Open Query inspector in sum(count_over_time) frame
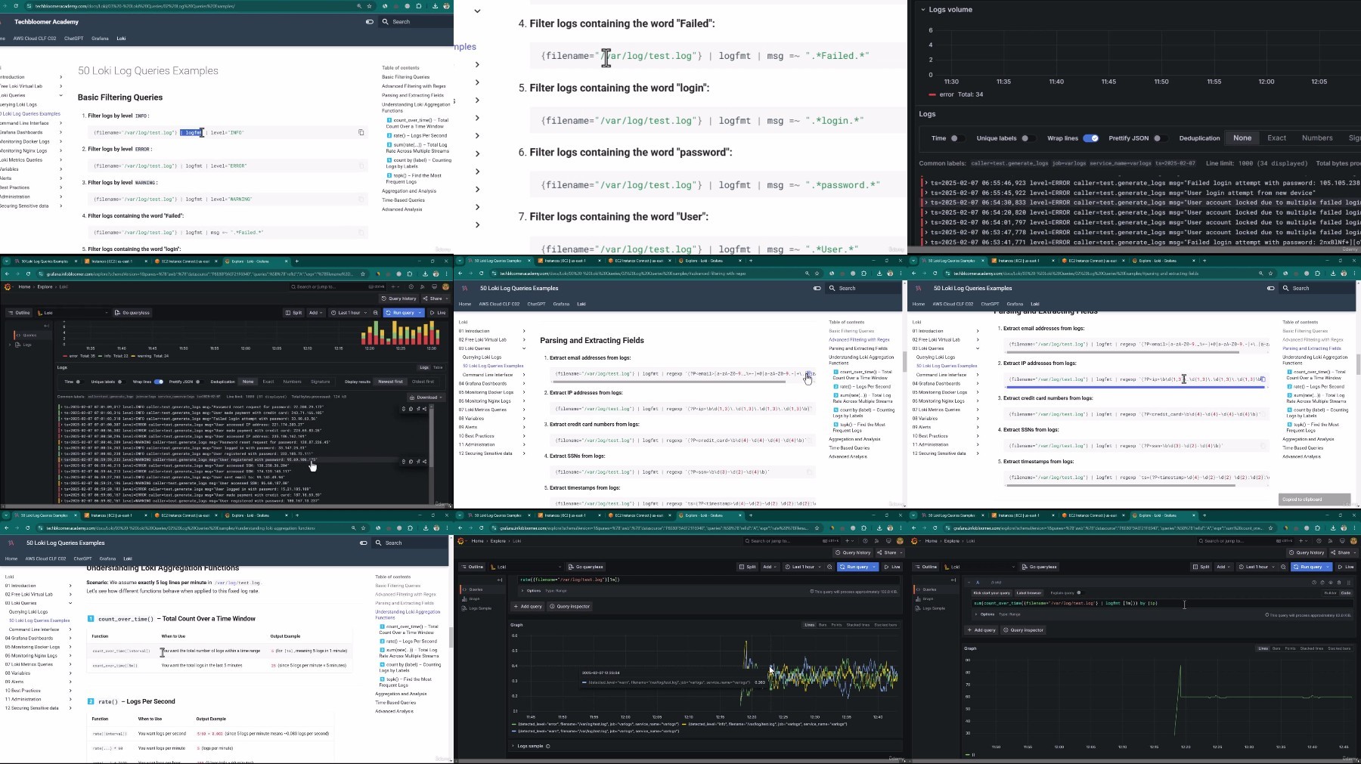 (x=1024, y=629)
